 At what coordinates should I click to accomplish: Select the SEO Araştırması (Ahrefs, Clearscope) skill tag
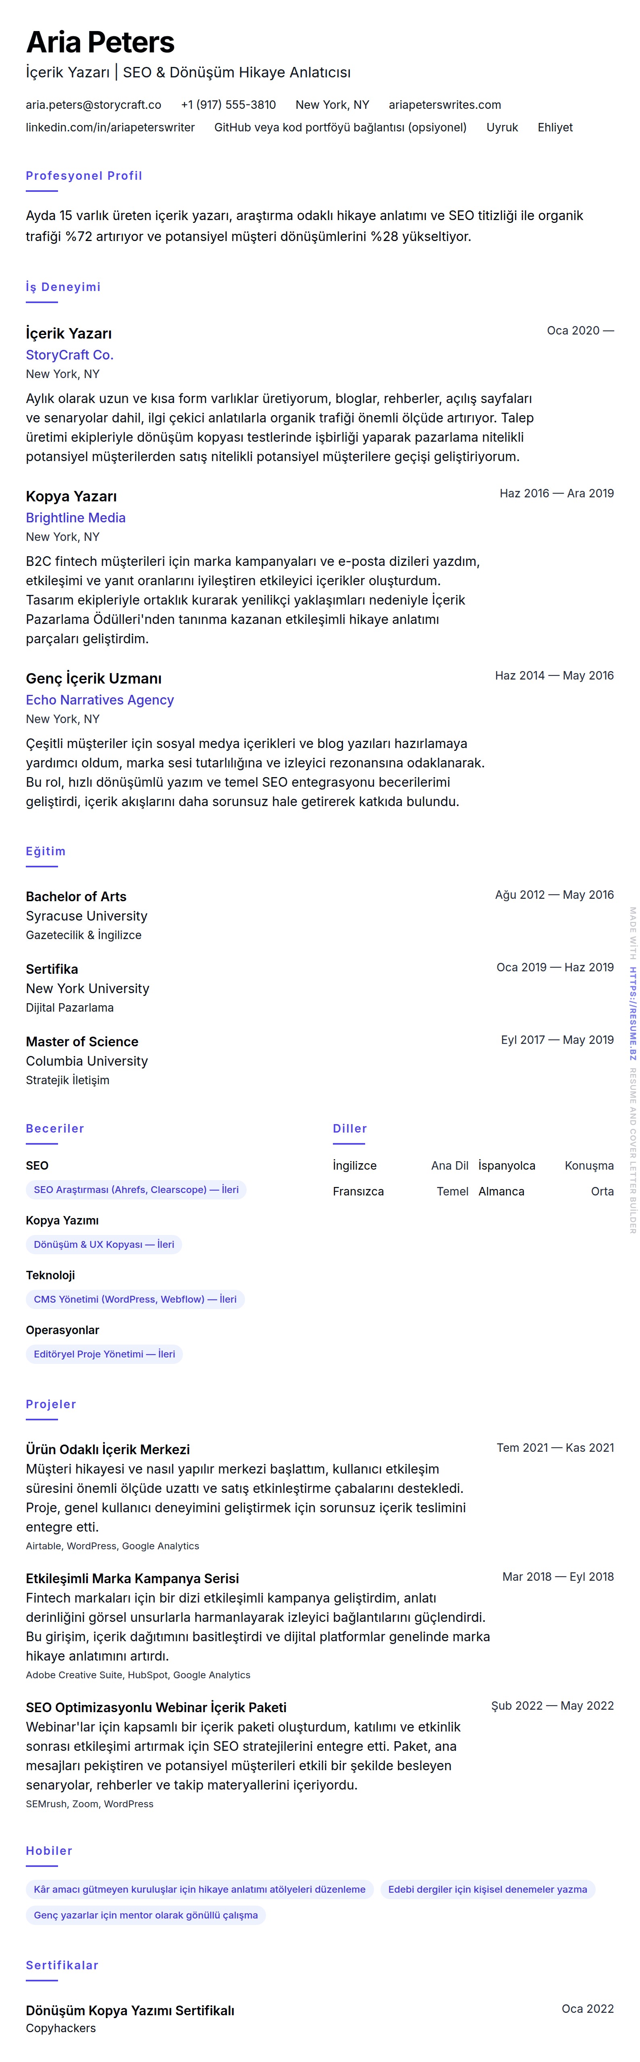136,1189
